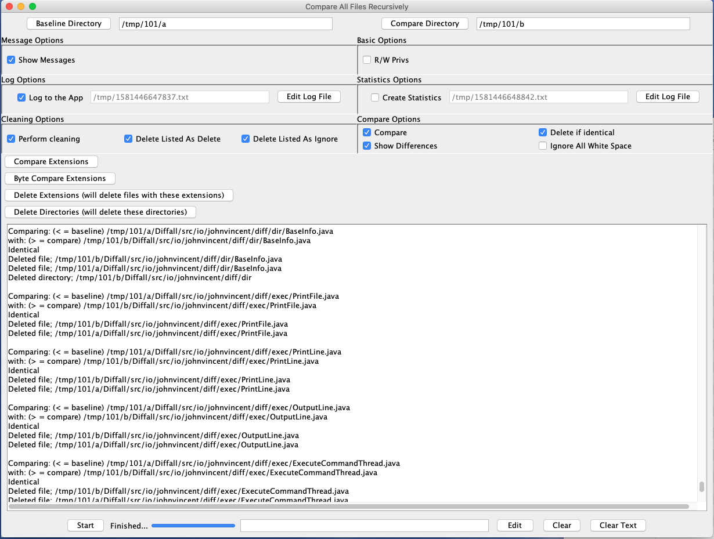Click the 'Deleted directory; /tmp/101/b/Diffall/src/io/johnvincent/diff/dir' line
Image resolution: width=714 pixels, height=539 pixels.
tap(130, 278)
